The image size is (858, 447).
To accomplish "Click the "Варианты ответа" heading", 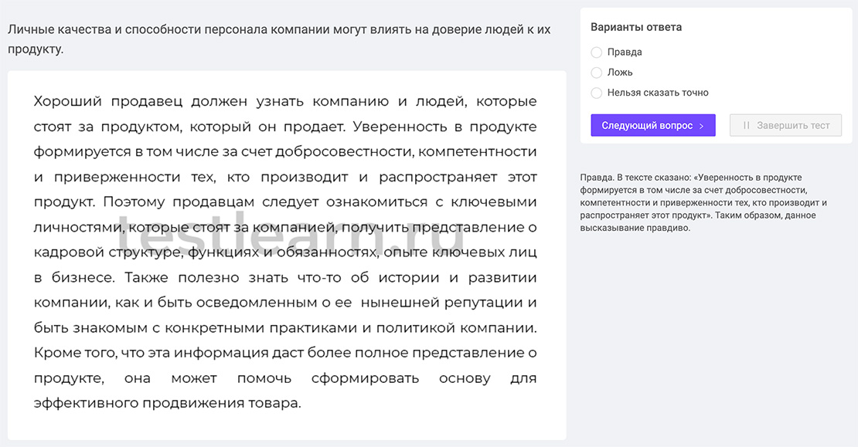I will (x=636, y=27).
